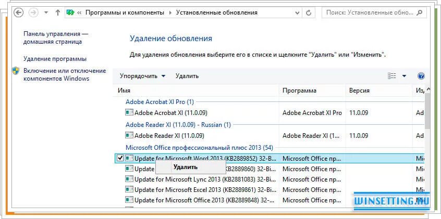Click the Adobe Acrobat XI update icon
441x219 pixels.
point(129,112)
